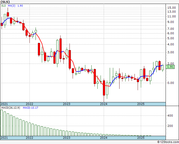Click the last green candlestick beside 1.91
This screenshot has height=144, width=179.
(163, 68)
